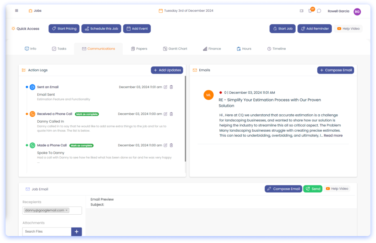Viewport: 376px width, 243px height.
Task: Open the hamburger menu icon
Action: click(x=17, y=11)
